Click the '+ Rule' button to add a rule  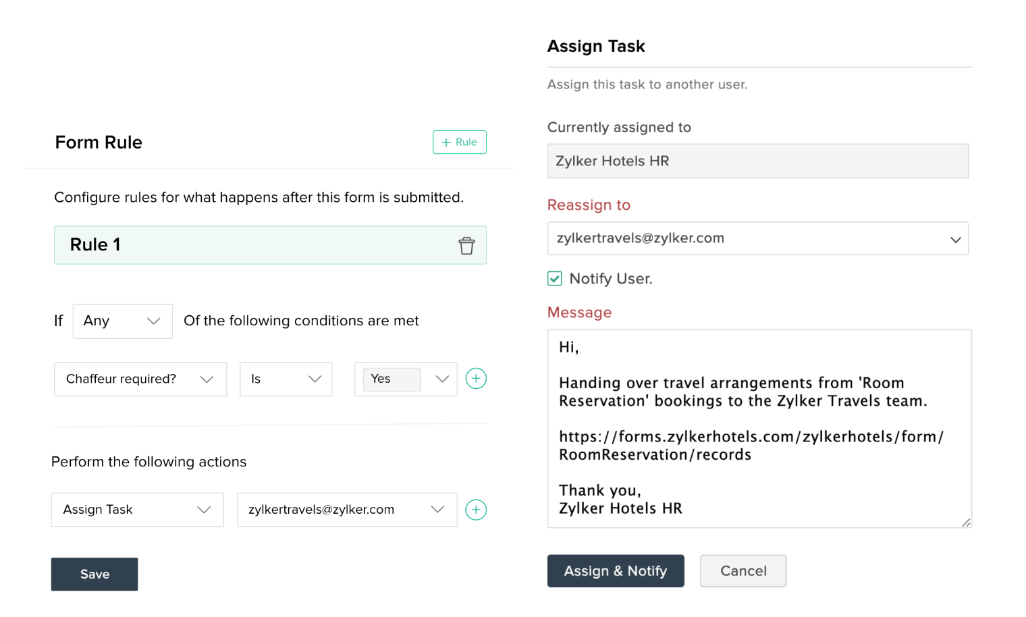tap(460, 142)
